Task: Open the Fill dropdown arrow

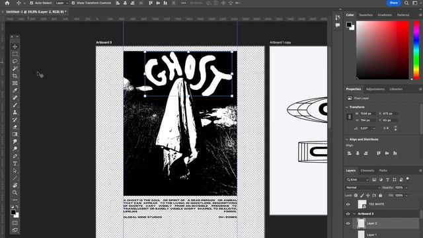Action: click(x=406, y=196)
